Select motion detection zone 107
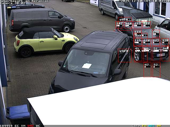Screen dimensions: 170x127 [x=120, y=25]
